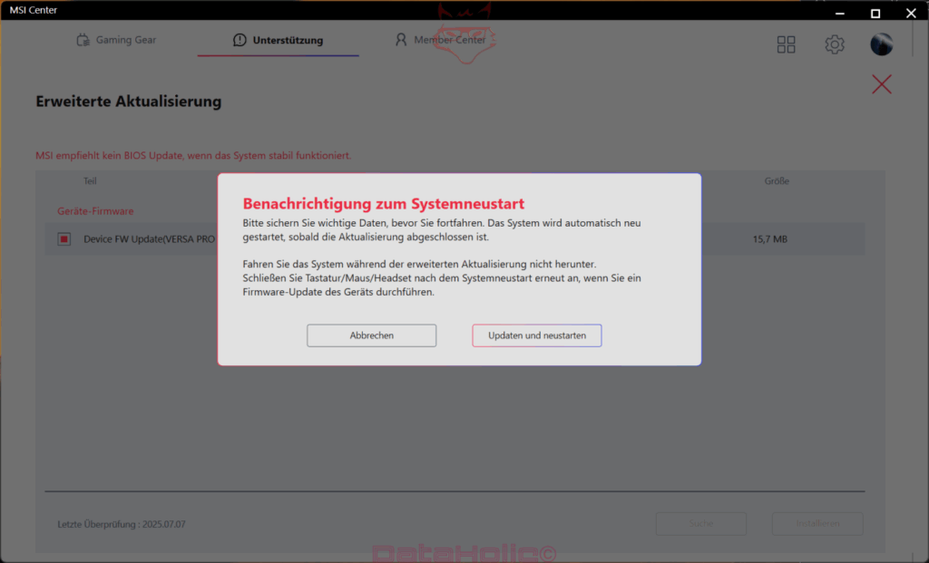Open the apps grid view icon
Screen dimensions: 929x563
point(786,44)
